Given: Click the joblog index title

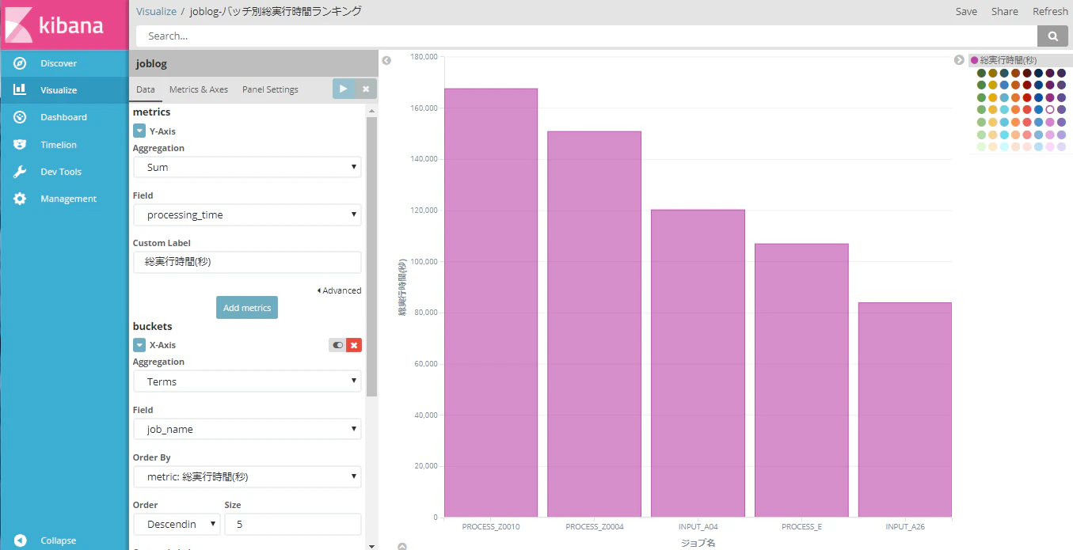Looking at the screenshot, I should coord(151,63).
